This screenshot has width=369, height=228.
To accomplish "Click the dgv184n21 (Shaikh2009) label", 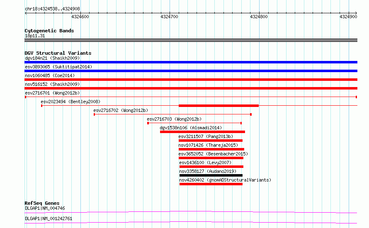I will (52, 58).
